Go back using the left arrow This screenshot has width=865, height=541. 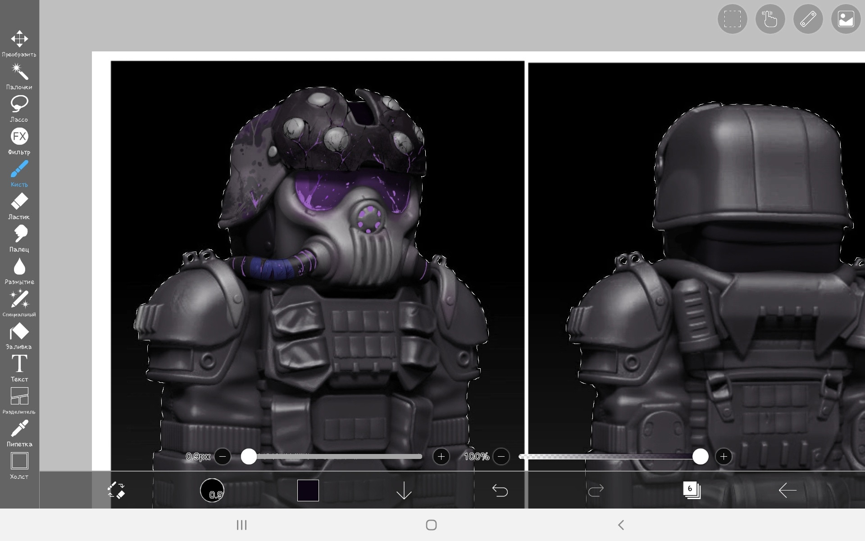click(788, 490)
